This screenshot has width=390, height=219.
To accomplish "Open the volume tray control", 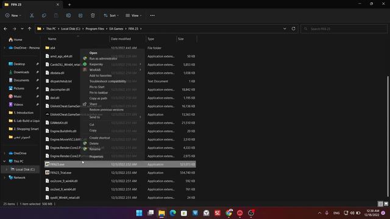I will (352, 213).
